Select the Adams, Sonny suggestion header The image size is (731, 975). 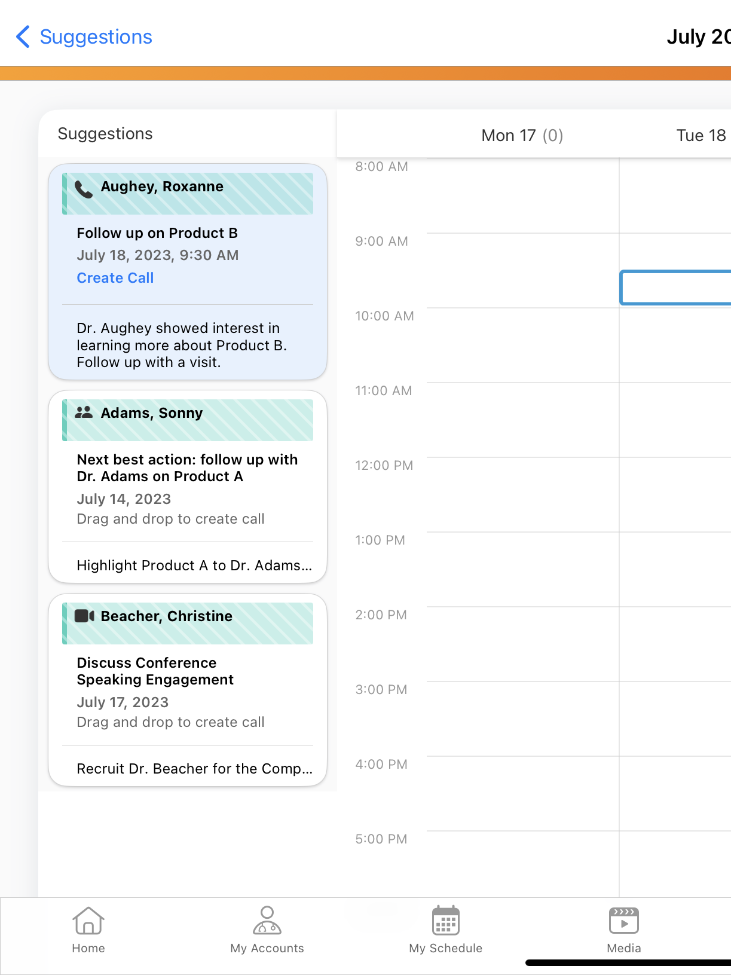point(188,420)
